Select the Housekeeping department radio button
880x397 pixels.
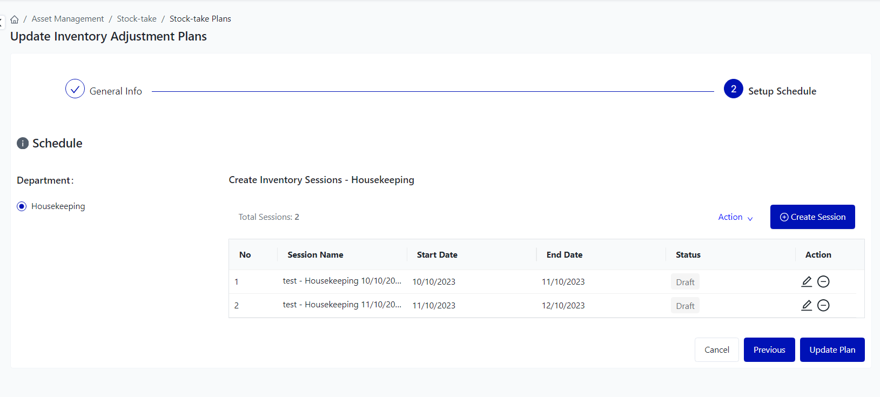click(22, 206)
